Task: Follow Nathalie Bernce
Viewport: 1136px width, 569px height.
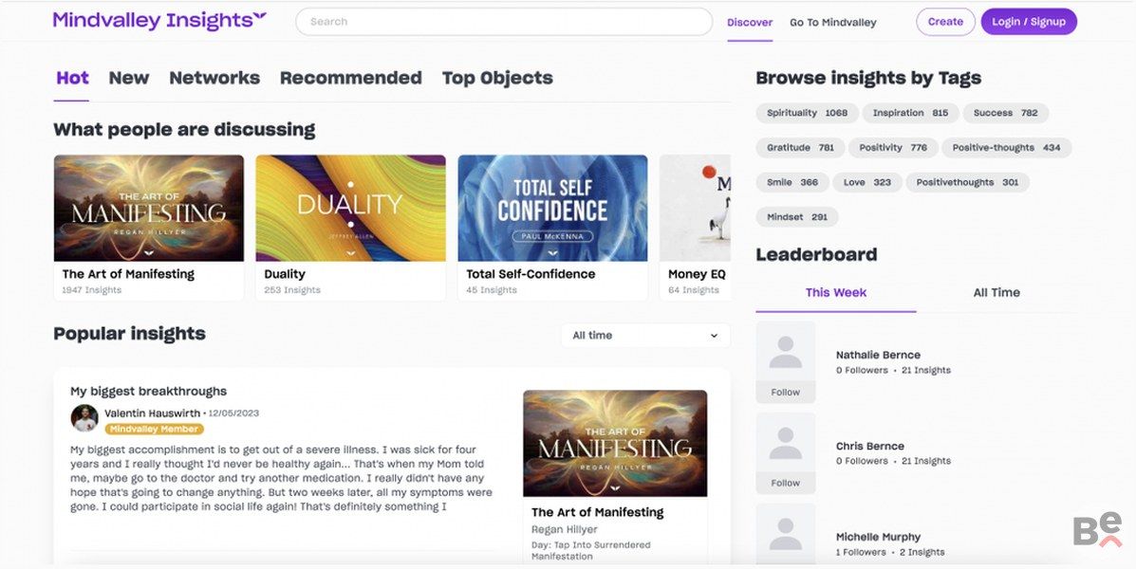Action: pos(786,393)
